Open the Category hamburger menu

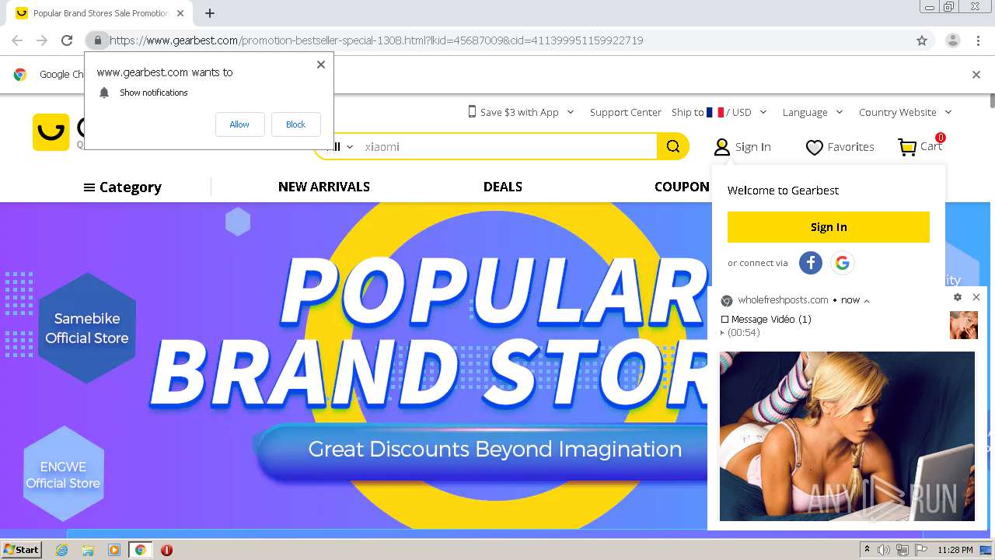pyautogui.click(x=123, y=187)
